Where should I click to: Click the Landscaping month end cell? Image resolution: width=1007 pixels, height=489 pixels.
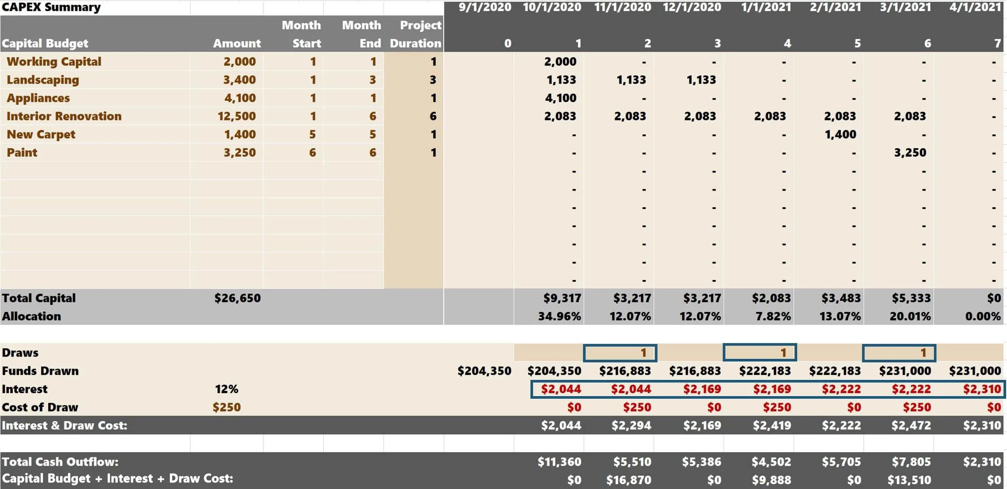372,80
